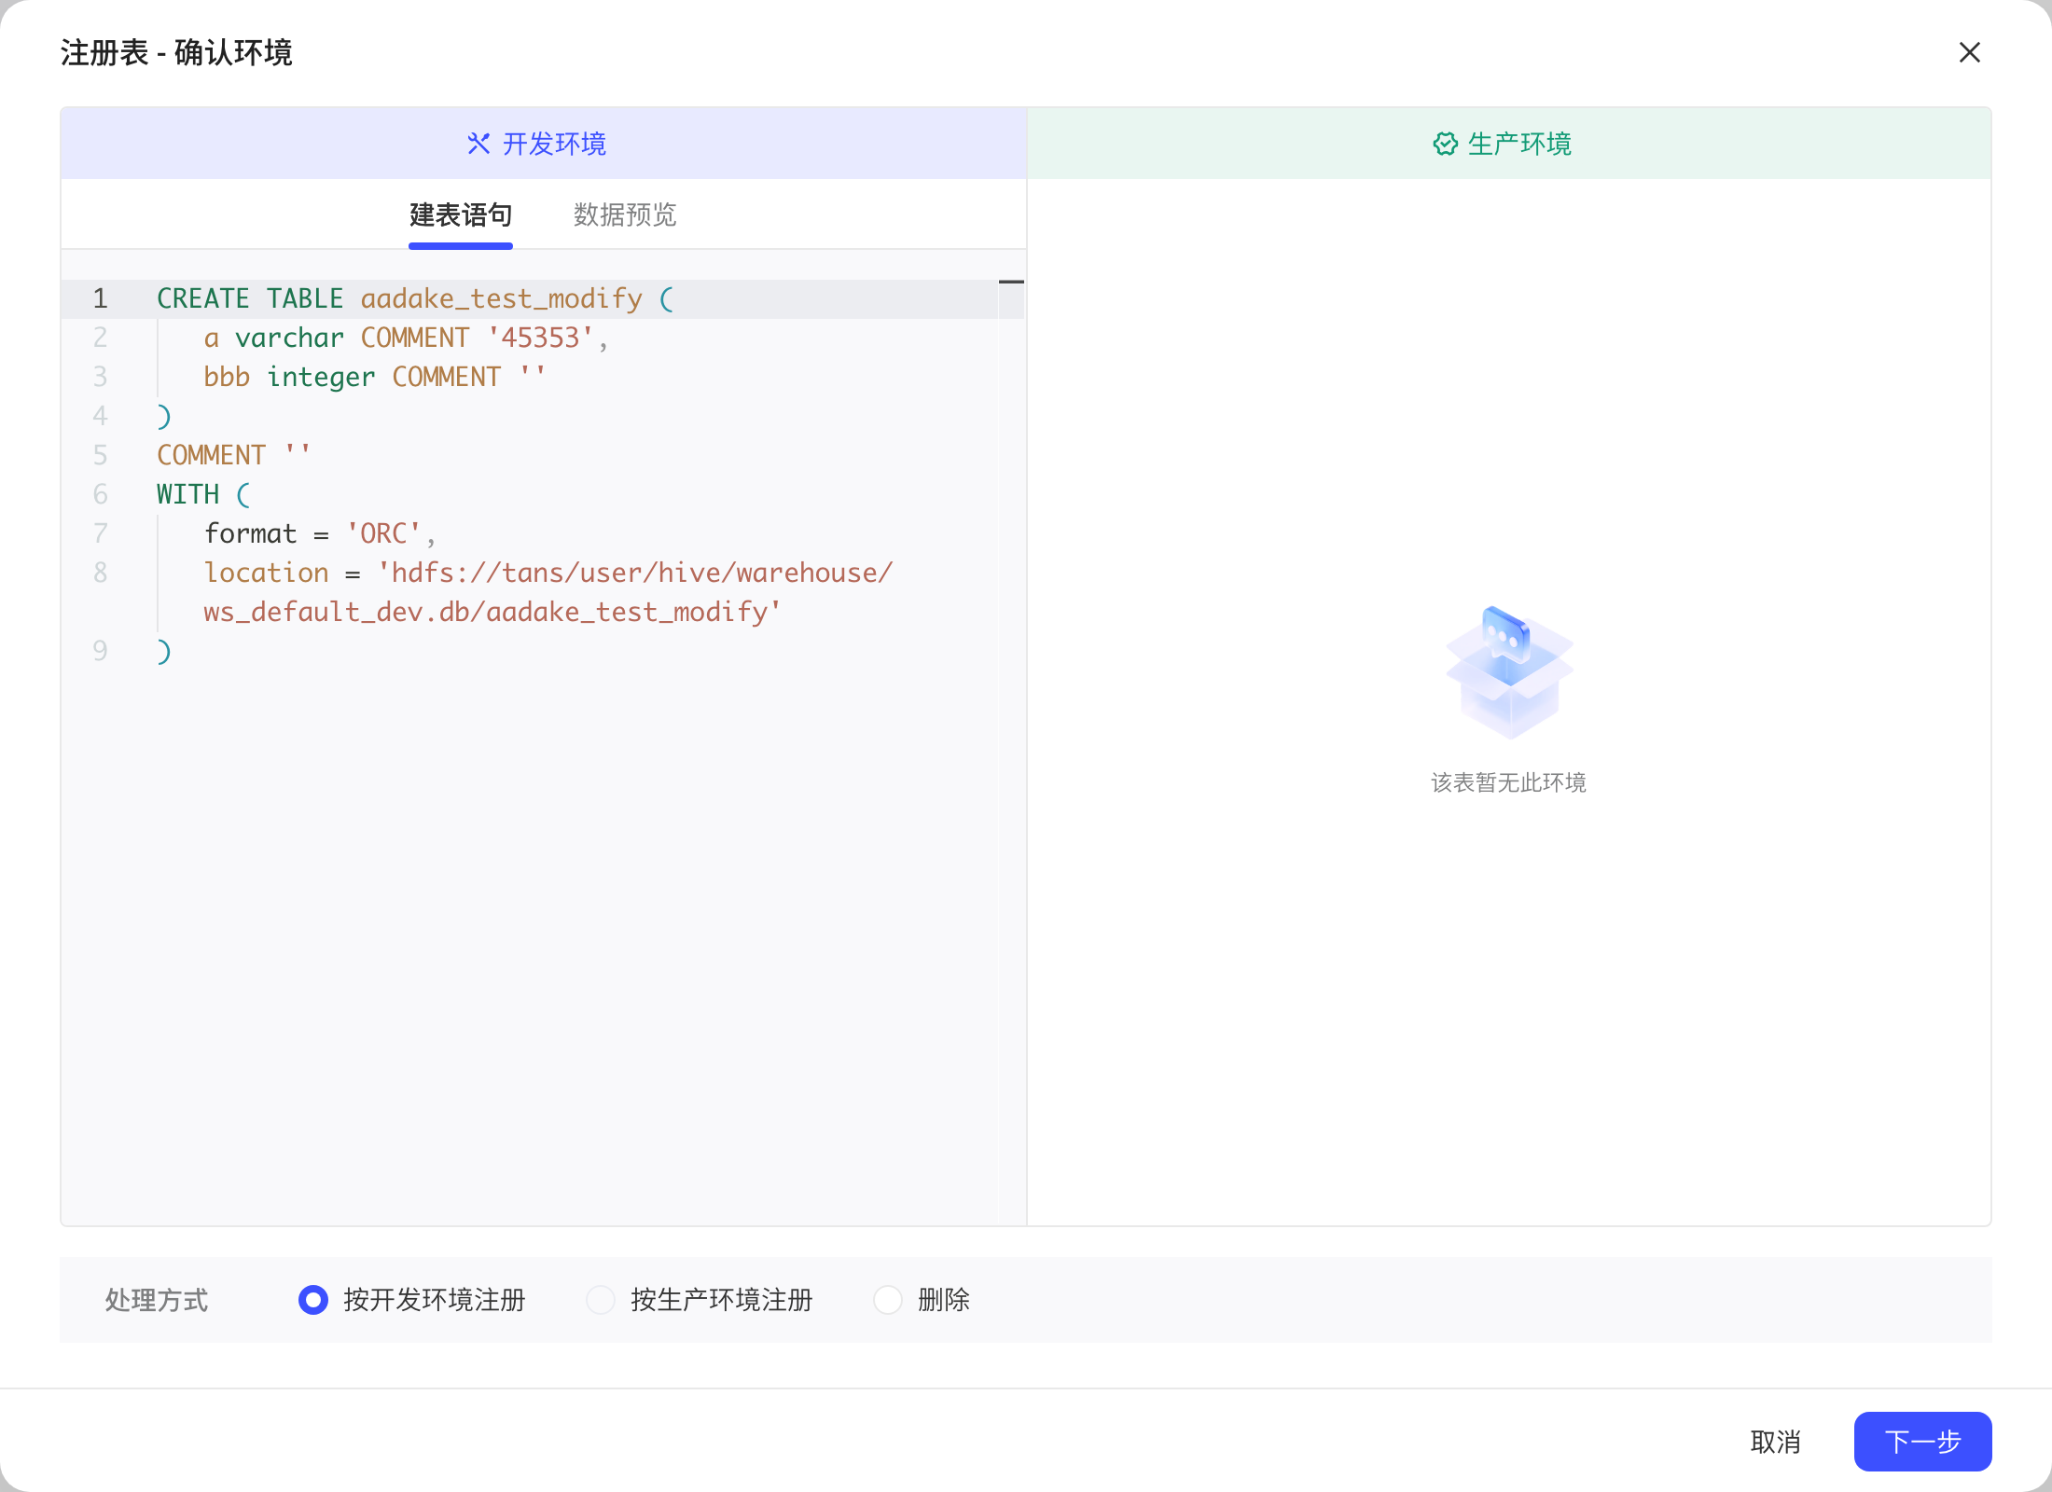Click code line 1 CREATE TABLE
This screenshot has width=2052, height=1492.
pyautogui.click(x=415, y=298)
